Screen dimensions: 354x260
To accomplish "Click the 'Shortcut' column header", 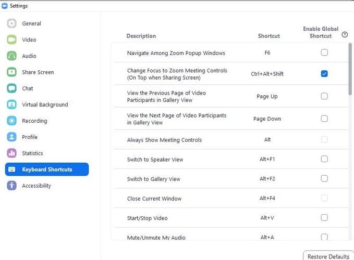I will [x=269, y=36].
